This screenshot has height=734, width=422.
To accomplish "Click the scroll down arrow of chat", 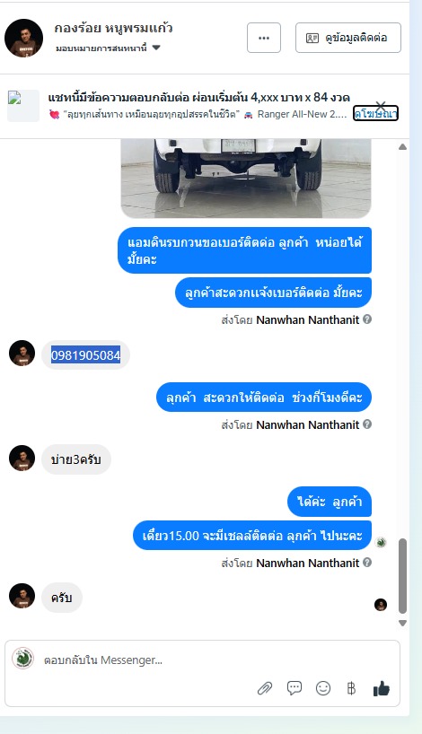I will 402,623.
